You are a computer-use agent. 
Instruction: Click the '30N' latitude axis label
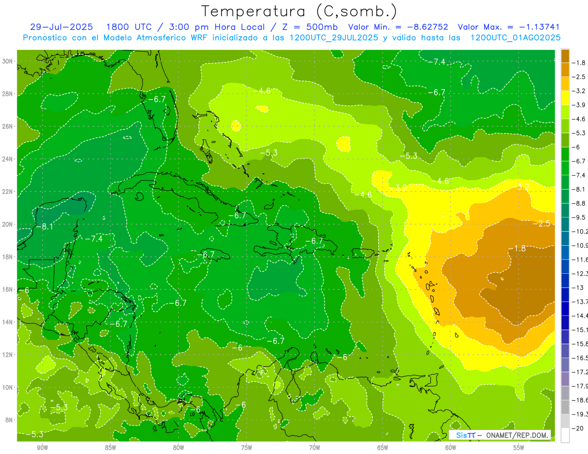click(x=8, y=61)
